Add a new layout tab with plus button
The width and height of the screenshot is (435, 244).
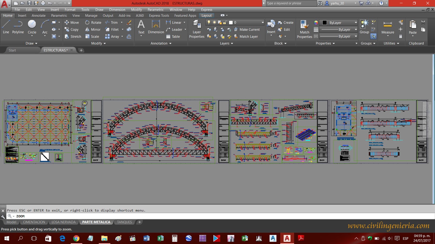[x=139, y=222]
